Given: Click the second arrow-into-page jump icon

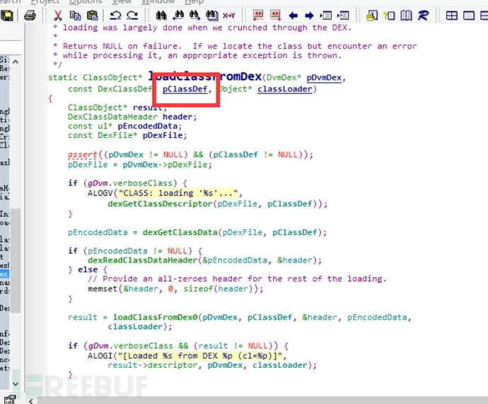Looking at the screenshot, I should (x=343, y=16).
